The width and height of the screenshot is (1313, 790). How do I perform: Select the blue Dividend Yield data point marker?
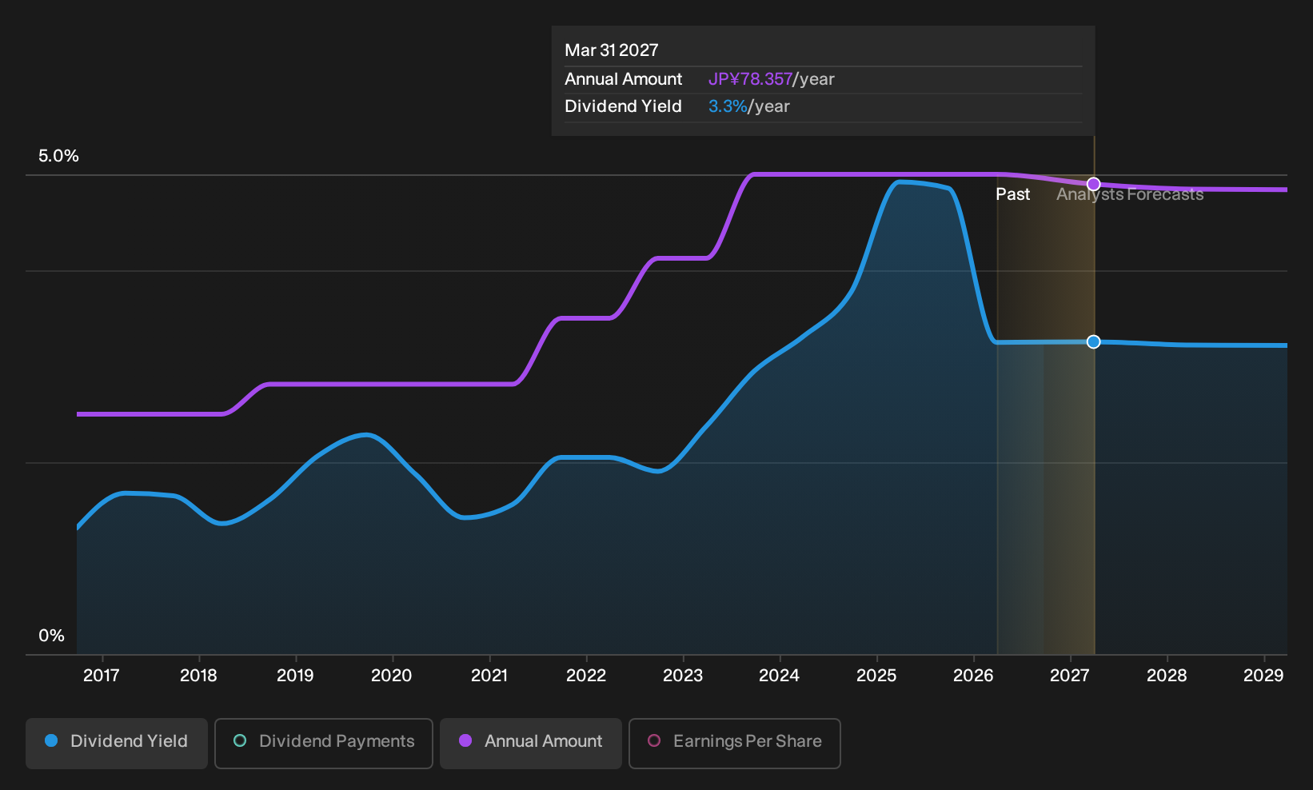click(x=1094, y=341)
